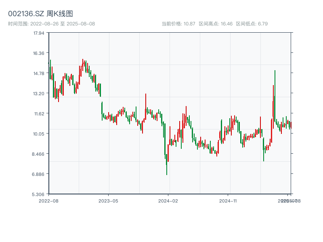
Task: Click the 2024-02 x-axis date label
Action: tap(168, 200)
